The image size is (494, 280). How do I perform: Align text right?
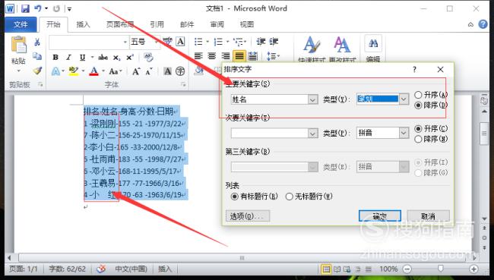[x=226, y=56]
